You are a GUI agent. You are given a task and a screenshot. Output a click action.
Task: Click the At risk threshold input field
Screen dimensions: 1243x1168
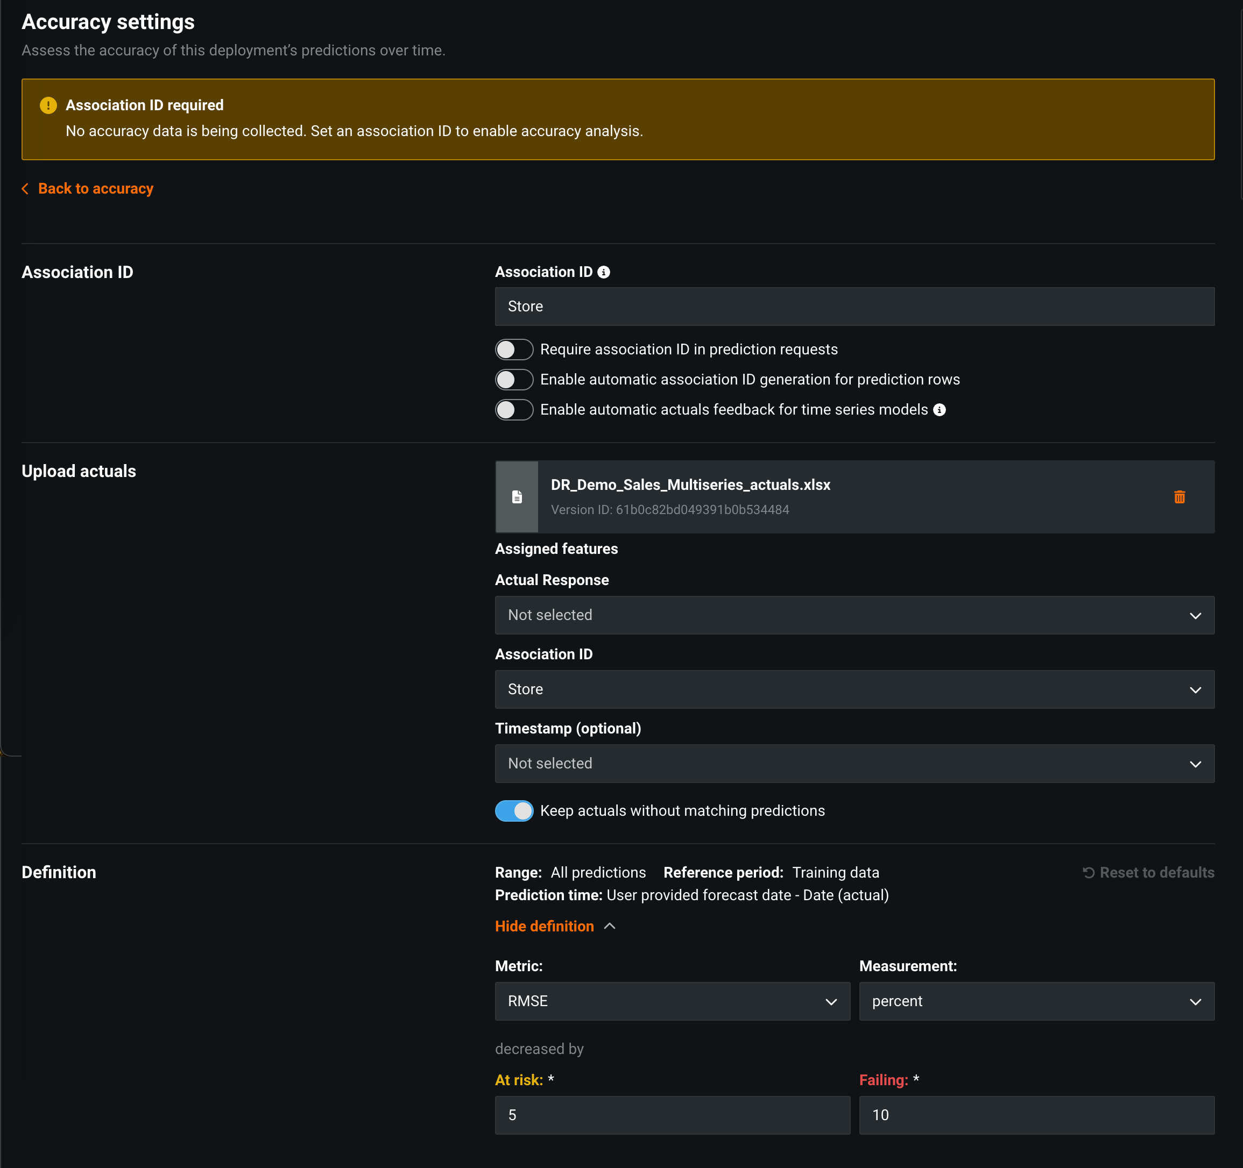tap(672, 1115)
